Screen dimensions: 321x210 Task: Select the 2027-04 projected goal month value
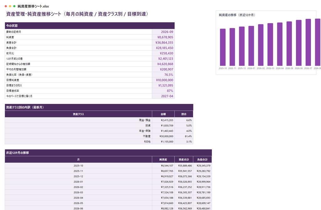pos(163,96)
